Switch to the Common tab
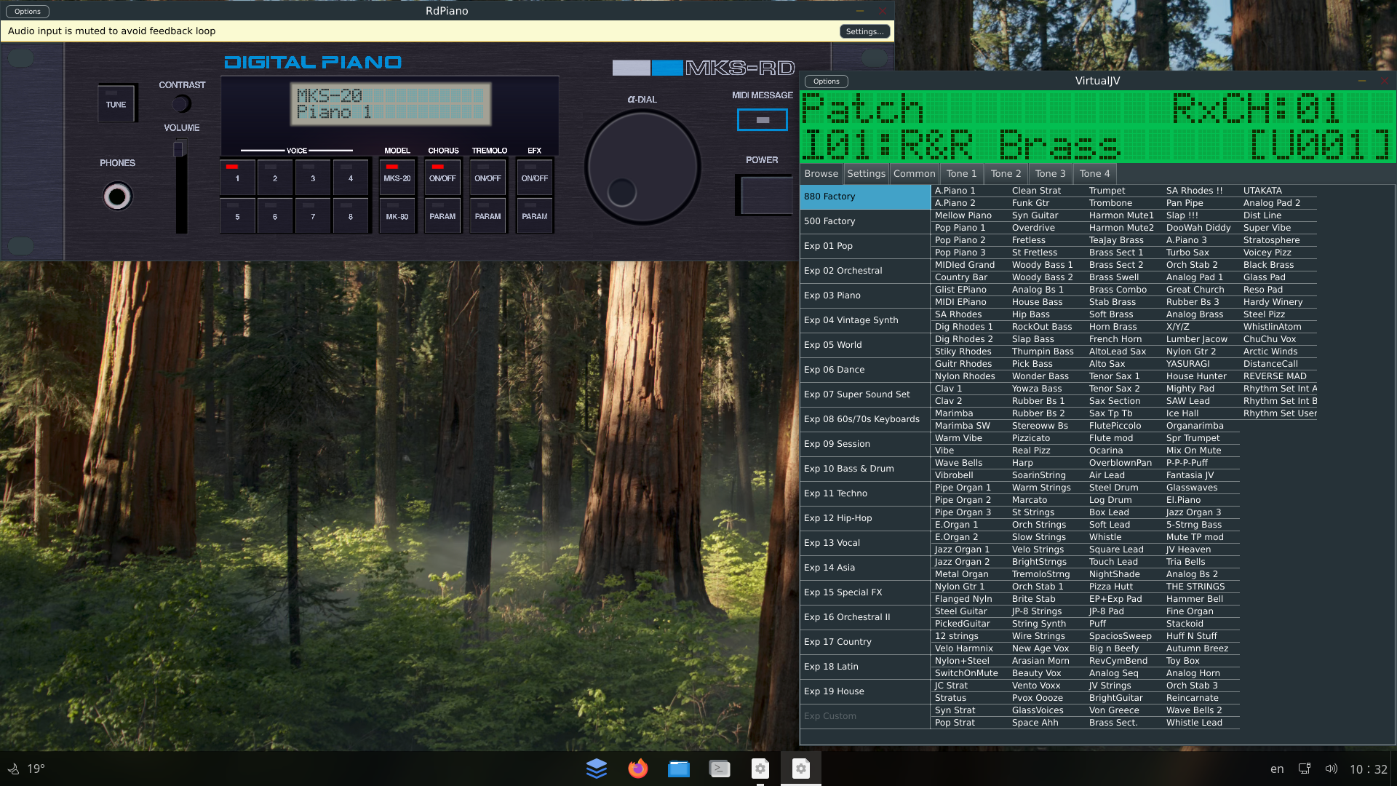Viewport: 1397px width, 786px height. pyautogui.click(x=914, y=173)
